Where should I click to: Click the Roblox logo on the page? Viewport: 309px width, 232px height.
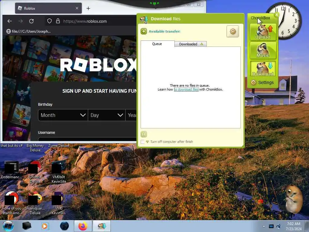click(98, 65)
